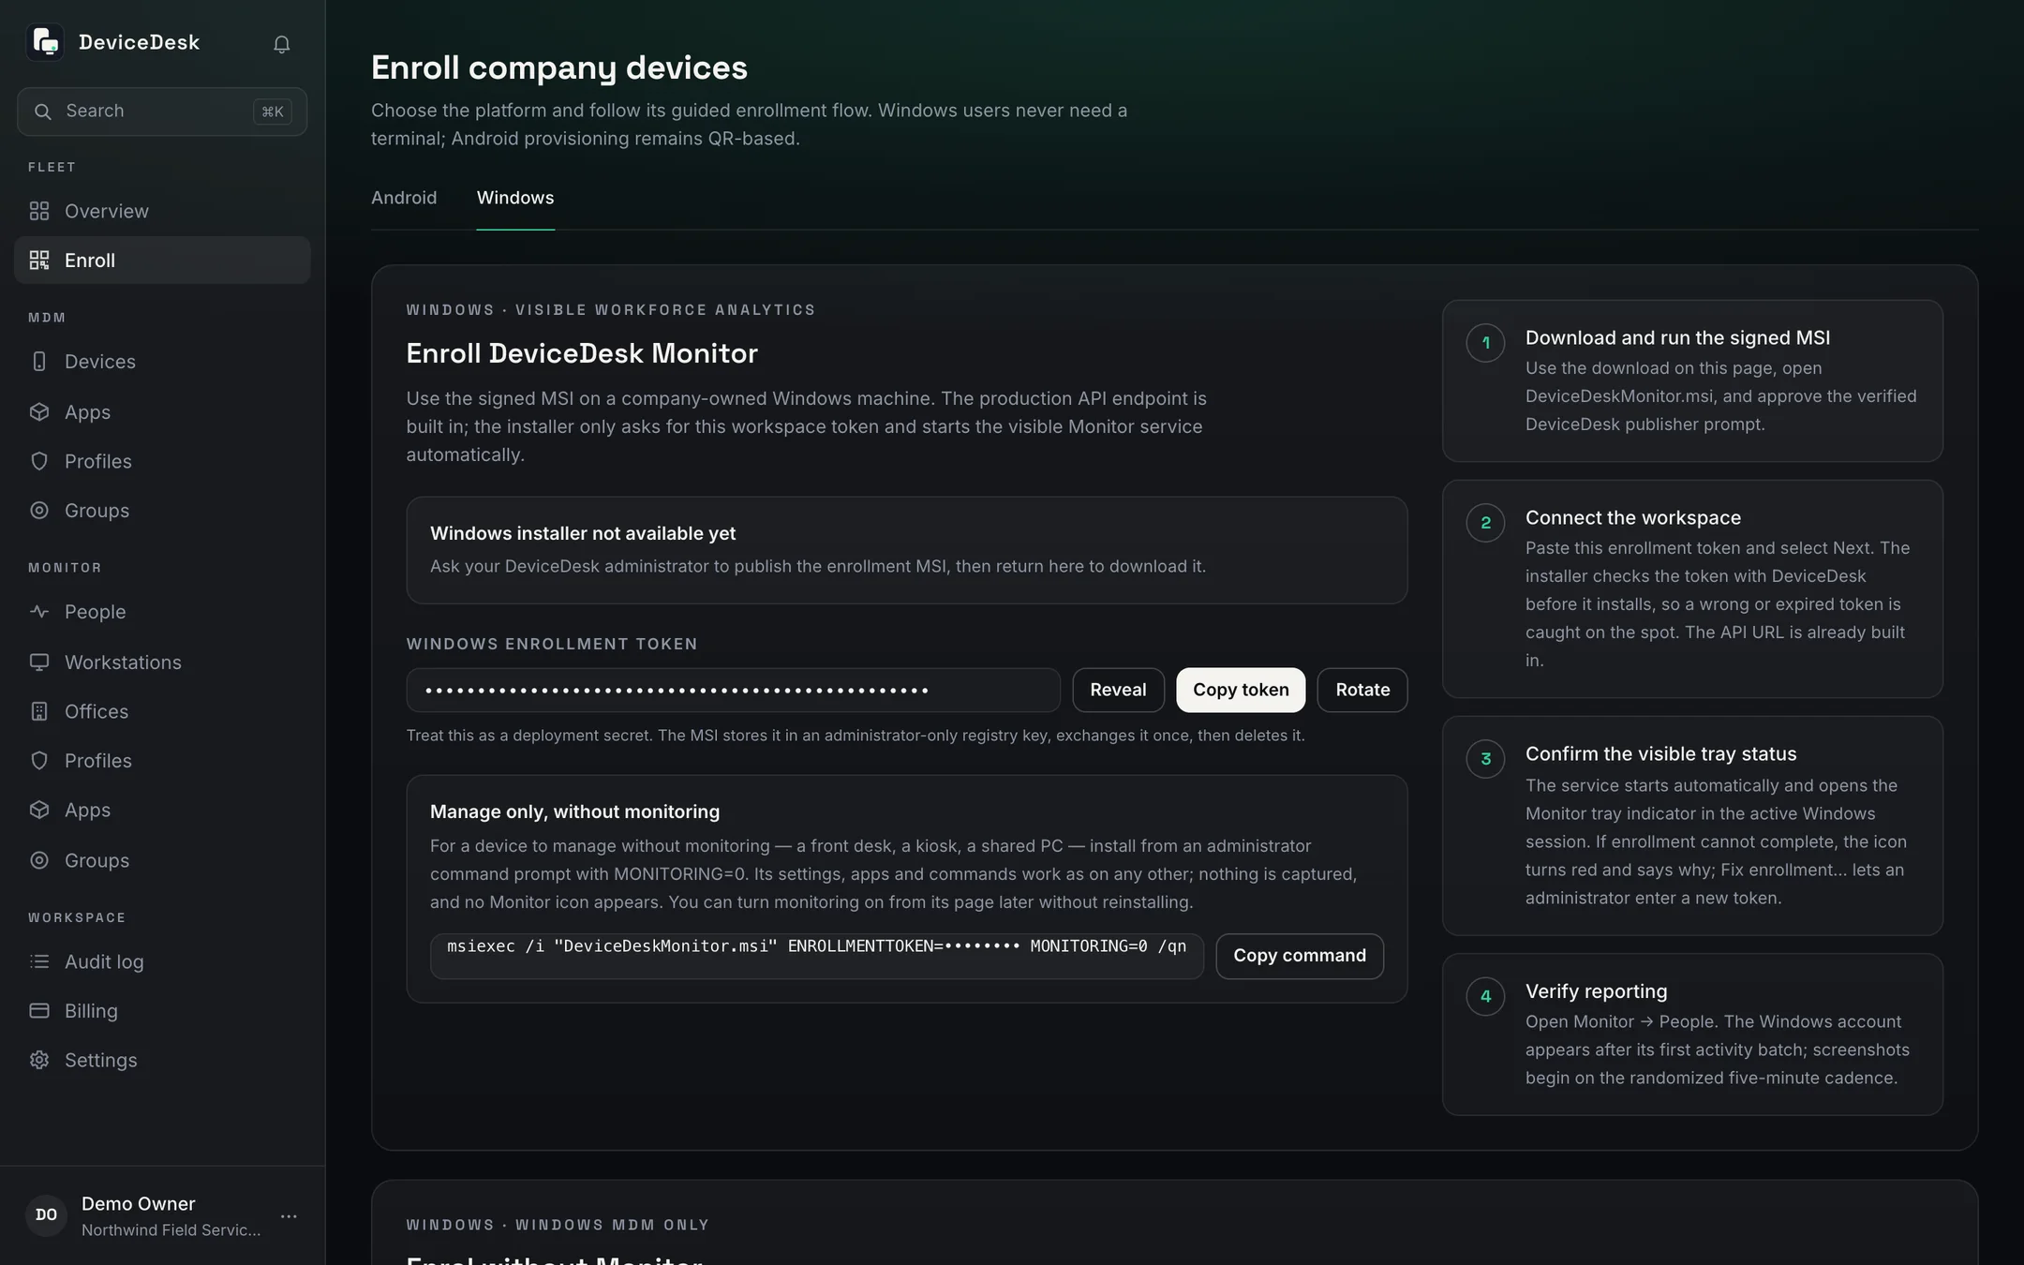The width and height of the screenshot is (2024, 1265).
Task: Click the Enroll QR icon in sidebar
Action: [39, 260]
